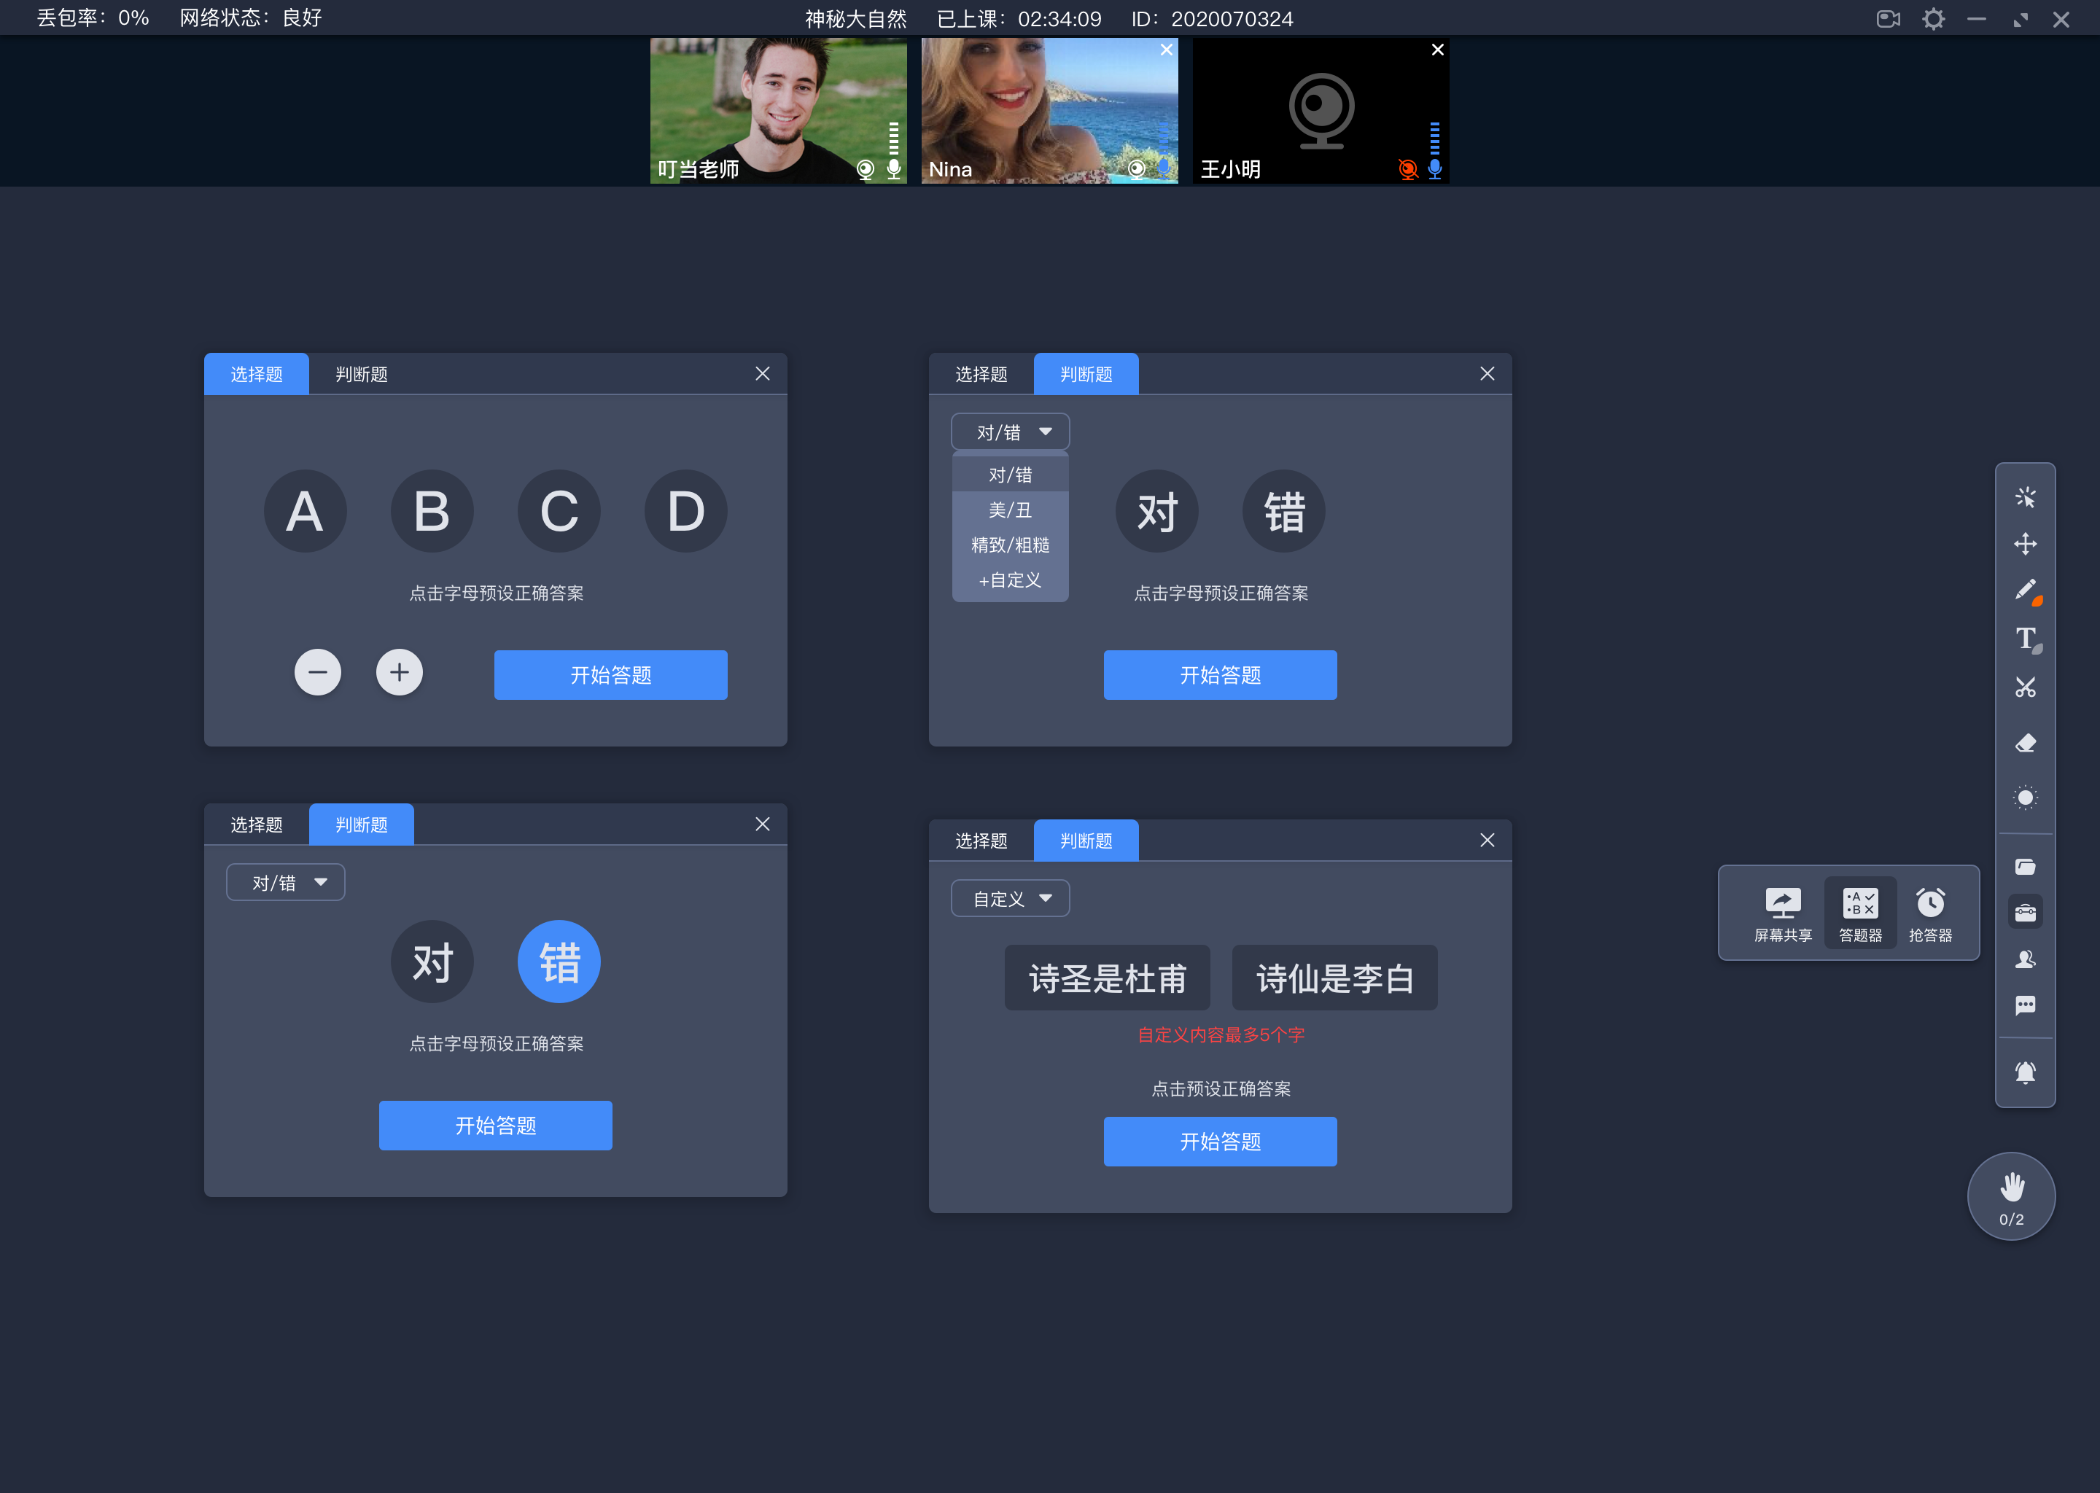Screen dimensions: 2100x1493
Task: Open the 答题器 (quiz) tool
Action: tap(1858, 910)
